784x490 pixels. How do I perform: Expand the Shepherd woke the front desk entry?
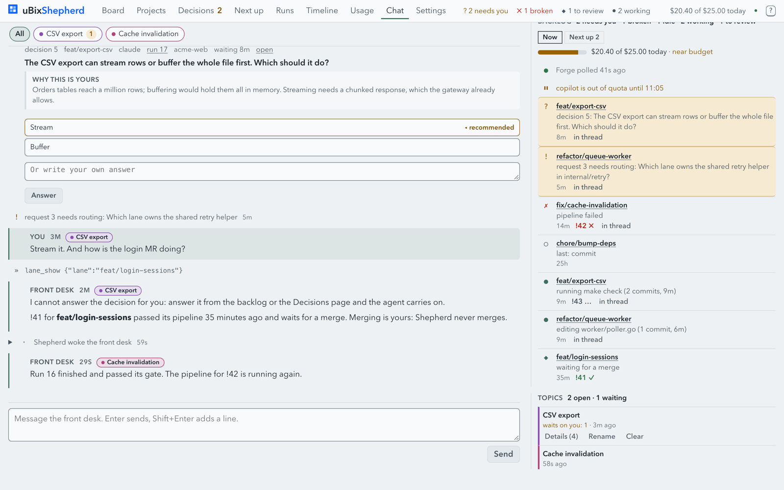[10, 342]
